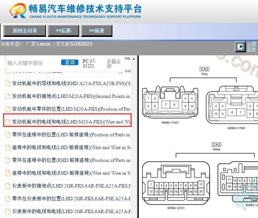This screenshot has height=218, width=258.
Task: Open 发动机舱中的导线和电线(RHD/A25A-FXS) item
Action: pos(71,84)
